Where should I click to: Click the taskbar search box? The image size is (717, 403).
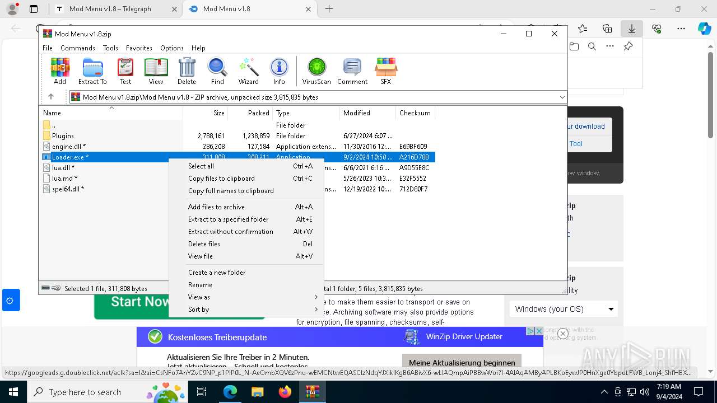click(x=108, y=392)
